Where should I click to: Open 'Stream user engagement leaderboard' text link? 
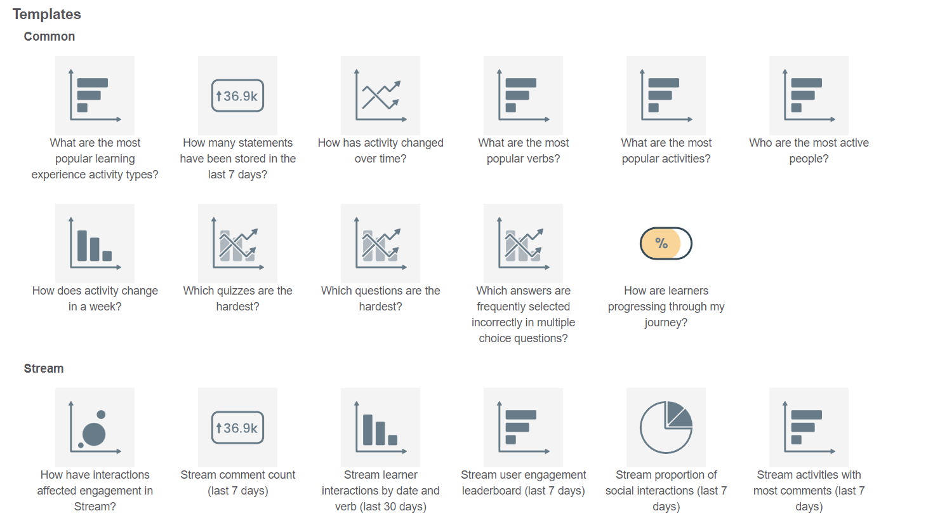[523, 482]
